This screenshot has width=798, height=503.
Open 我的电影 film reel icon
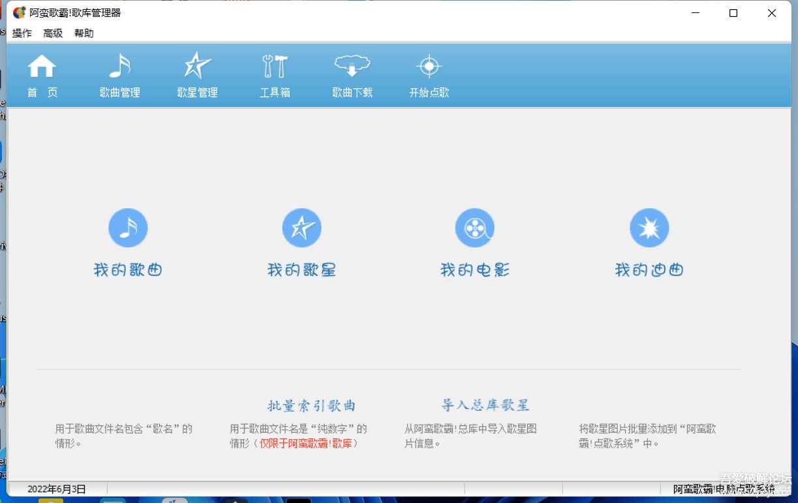coord(475,228)
